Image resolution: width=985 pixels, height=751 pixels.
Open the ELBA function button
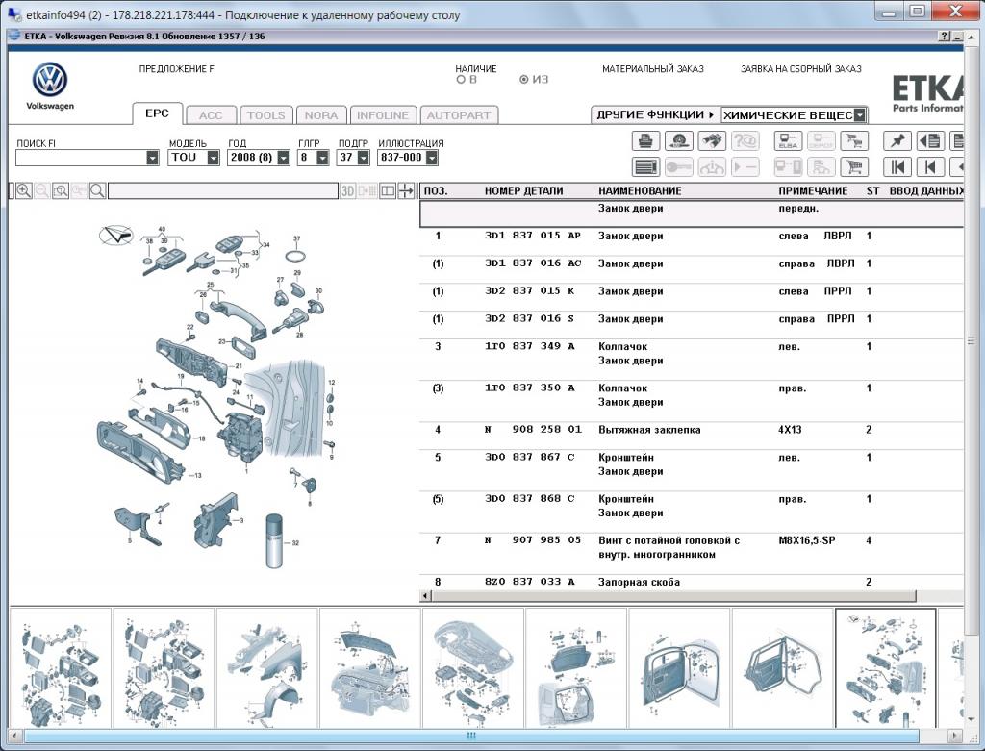(788, 140)
